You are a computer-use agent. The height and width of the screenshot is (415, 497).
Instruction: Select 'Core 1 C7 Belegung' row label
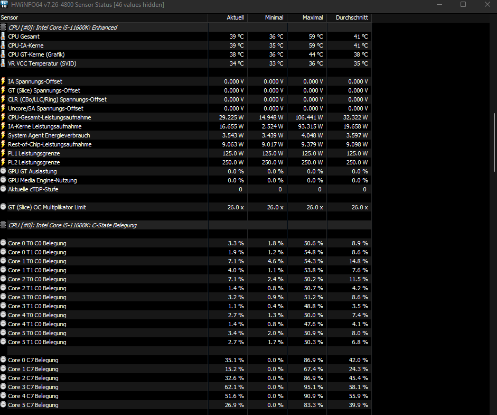[33, 369]
